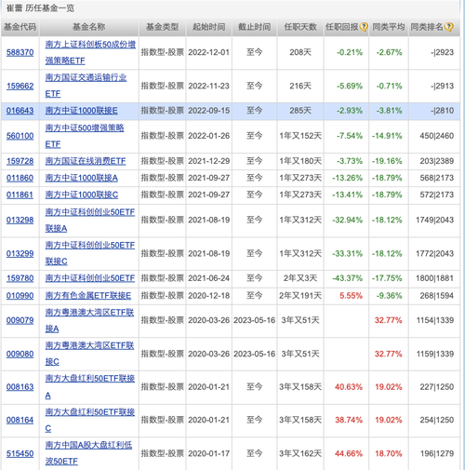Click help icon beside 任职回报 header

pos(364,27)
